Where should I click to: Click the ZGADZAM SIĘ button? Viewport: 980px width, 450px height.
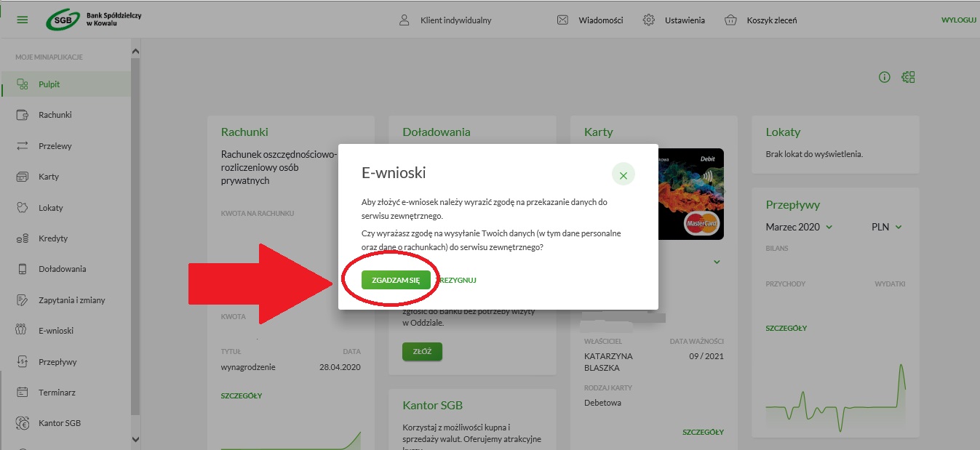[396, 280]
